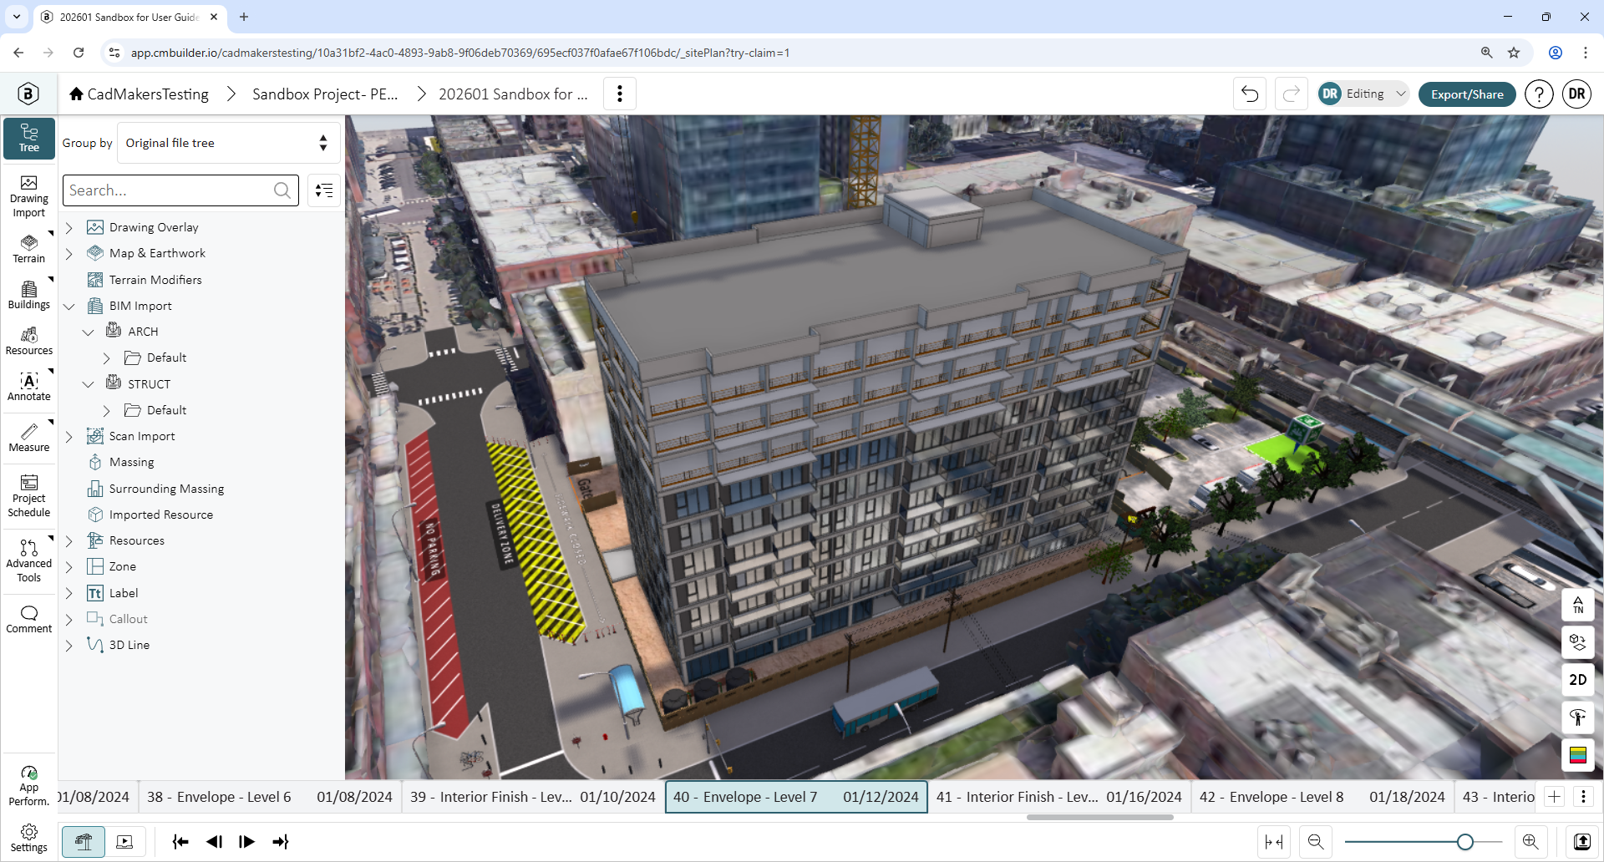
Task: Open Drawing Import tool
Action: coord(29,197)
